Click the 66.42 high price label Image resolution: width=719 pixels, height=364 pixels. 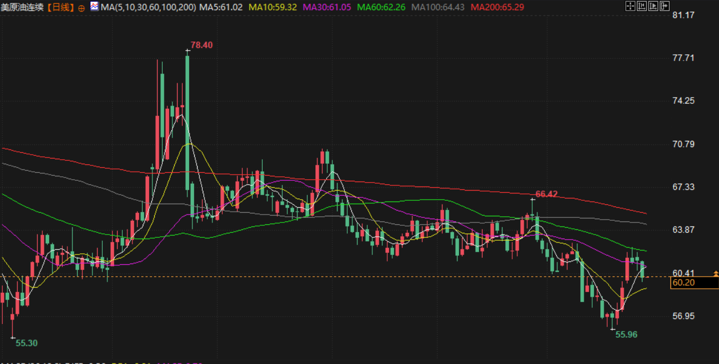coord(547,194)
